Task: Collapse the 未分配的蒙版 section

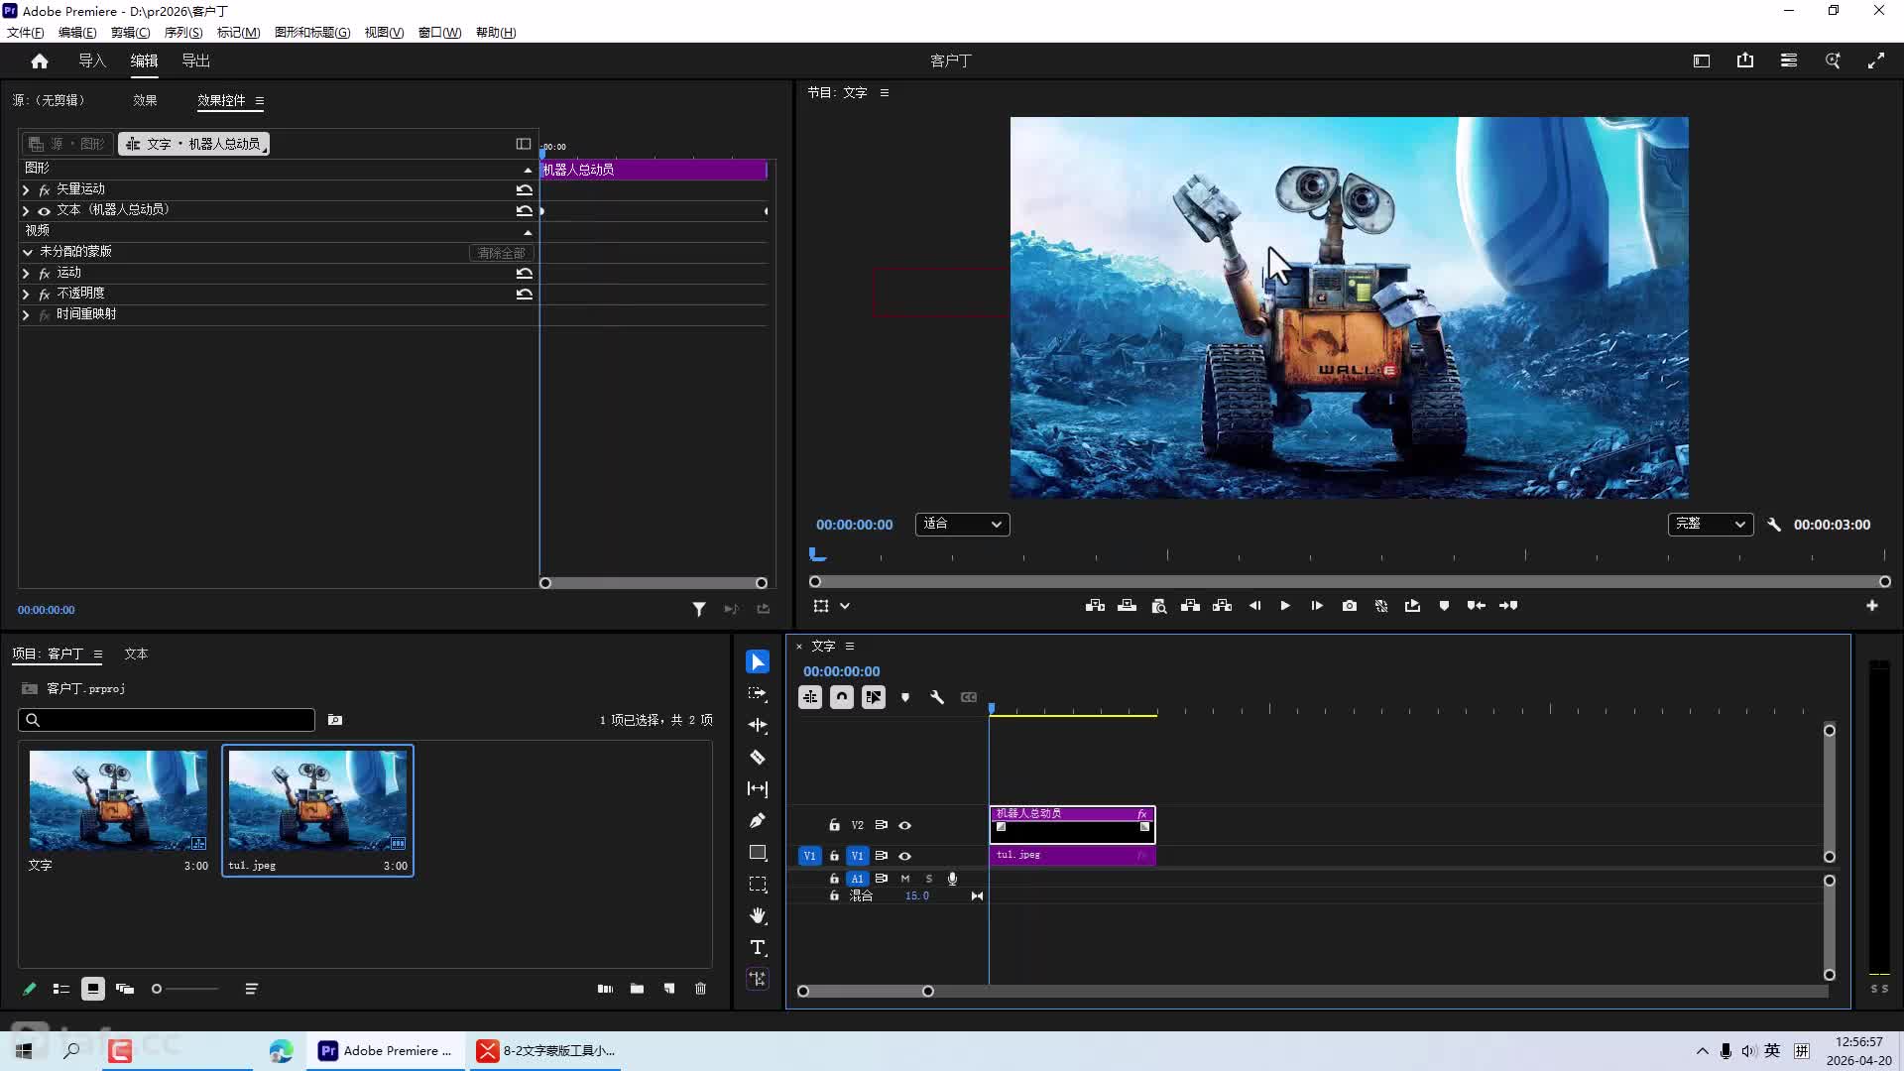Action: pyautogui.click(x=28, y=252)
